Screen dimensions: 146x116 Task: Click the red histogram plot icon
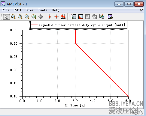coord(81,17)
